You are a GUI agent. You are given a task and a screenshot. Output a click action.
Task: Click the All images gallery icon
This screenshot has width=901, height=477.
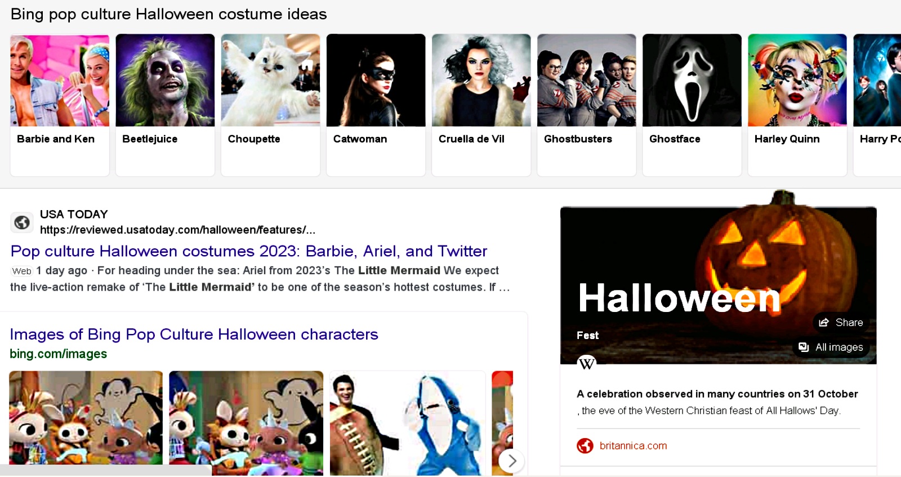coord(804,347)
